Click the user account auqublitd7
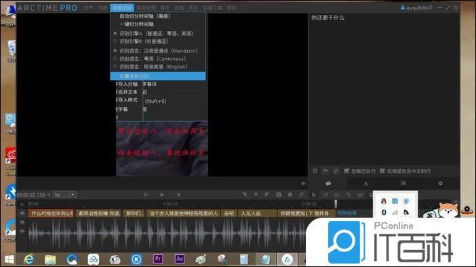This screenshot has width=476, height=267. pyautogui.click(x=416, y=7)
